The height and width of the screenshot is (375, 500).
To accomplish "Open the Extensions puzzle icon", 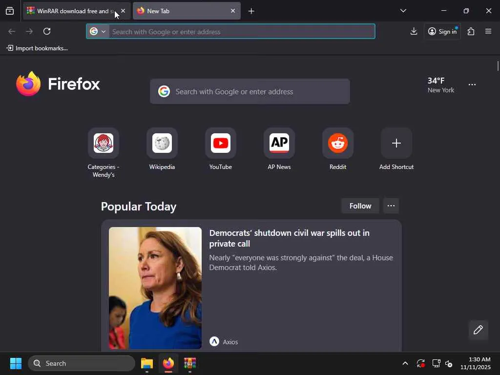I will pos(471,31).
